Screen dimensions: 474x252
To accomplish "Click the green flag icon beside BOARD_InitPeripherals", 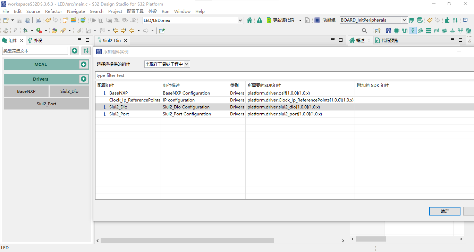I will pos(412,21).
